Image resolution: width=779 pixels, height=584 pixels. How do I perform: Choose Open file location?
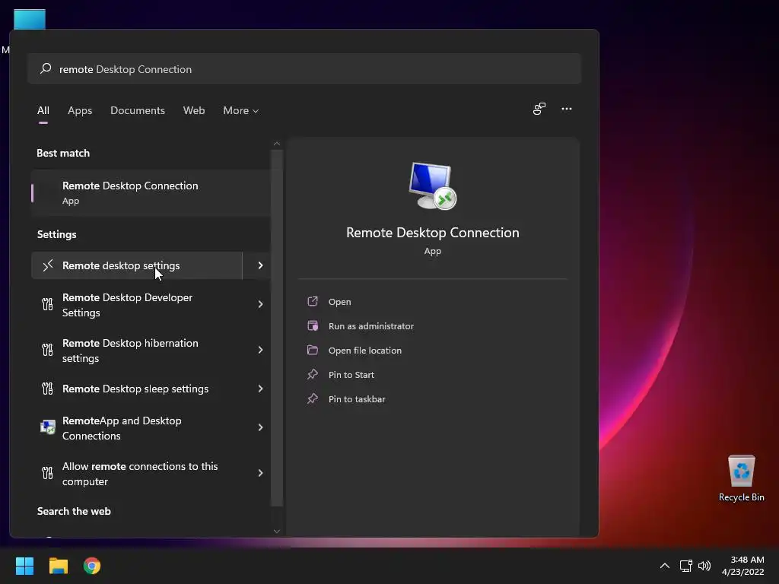click(364, 351)
